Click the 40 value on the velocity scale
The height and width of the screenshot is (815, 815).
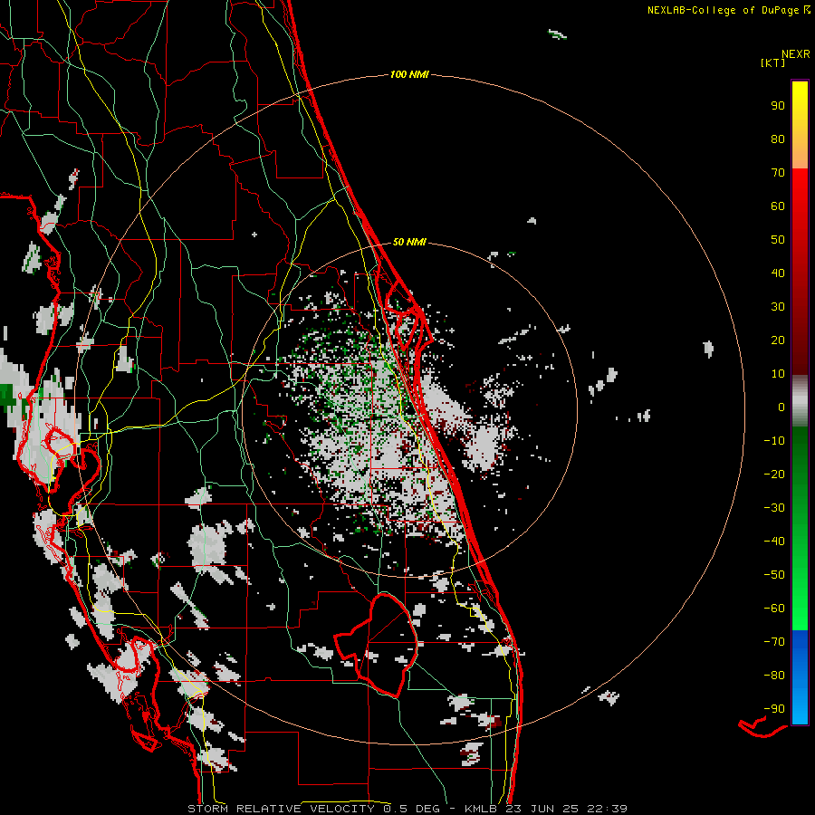pos(778,273)
